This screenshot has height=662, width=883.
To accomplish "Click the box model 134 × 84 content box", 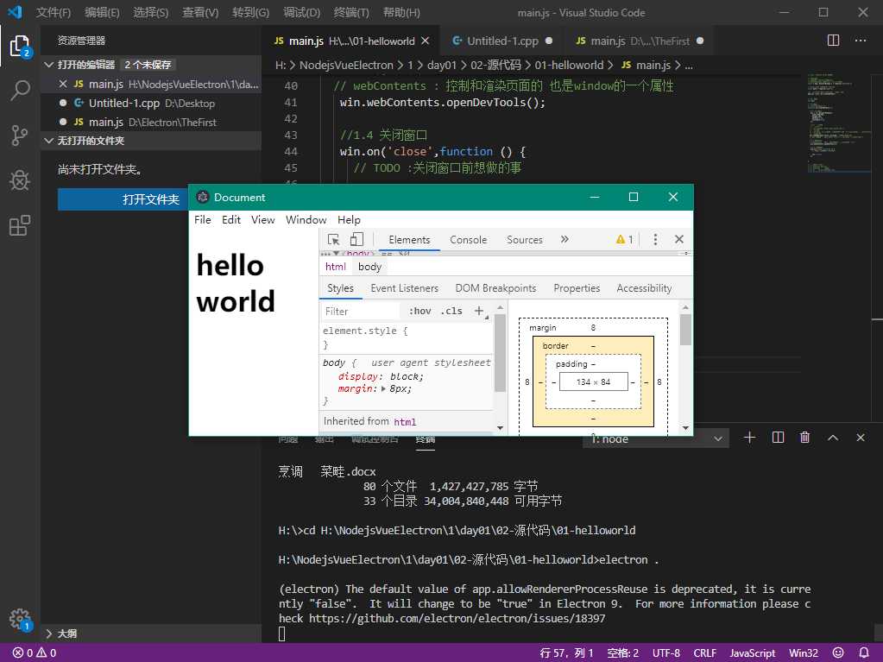I will tap(593, 381).
